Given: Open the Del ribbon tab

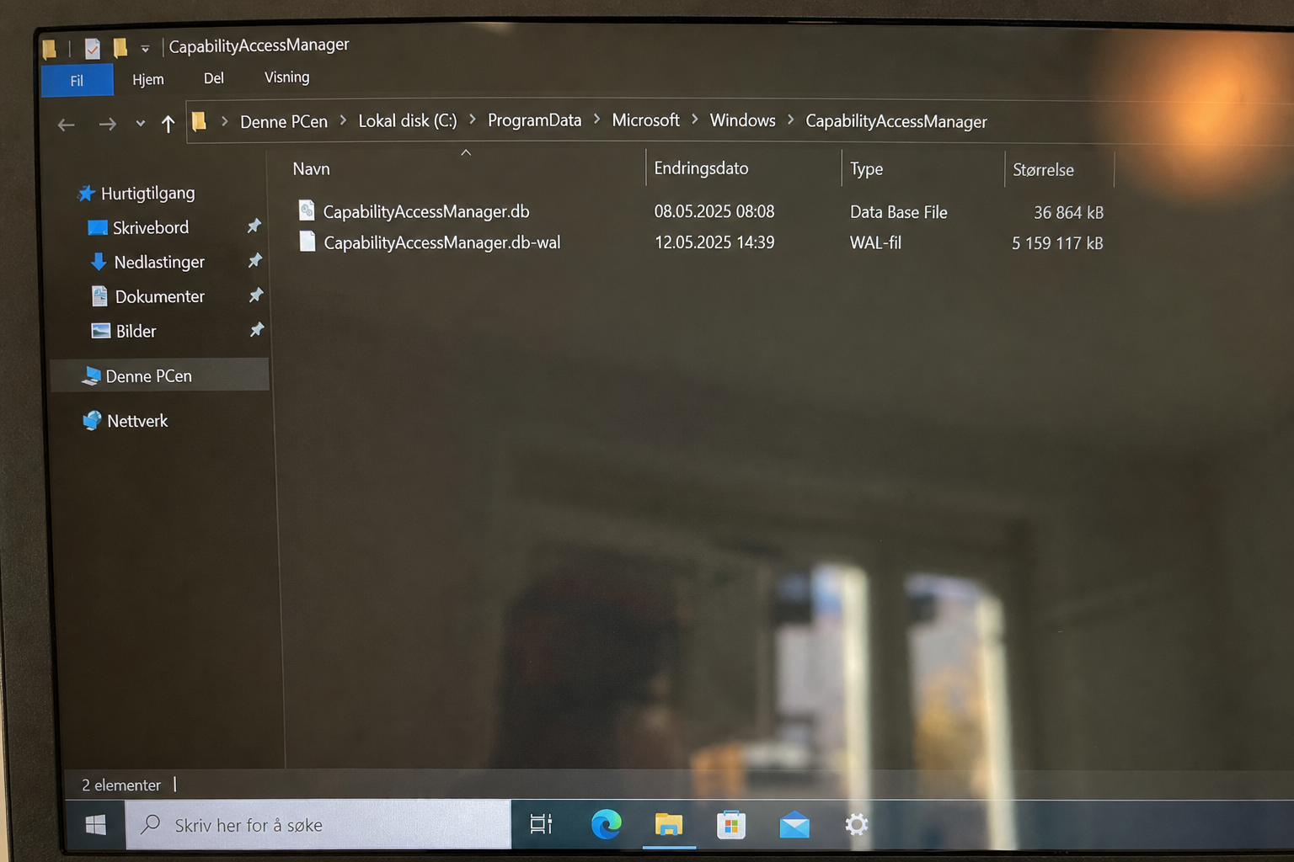Looking at the screenshot, I should [214, 78].
